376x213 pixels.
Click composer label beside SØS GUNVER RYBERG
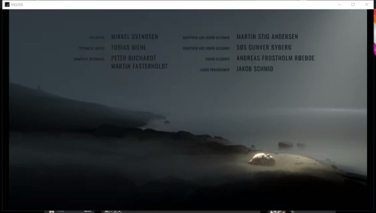pyautogui.click(x=206, y=48)
